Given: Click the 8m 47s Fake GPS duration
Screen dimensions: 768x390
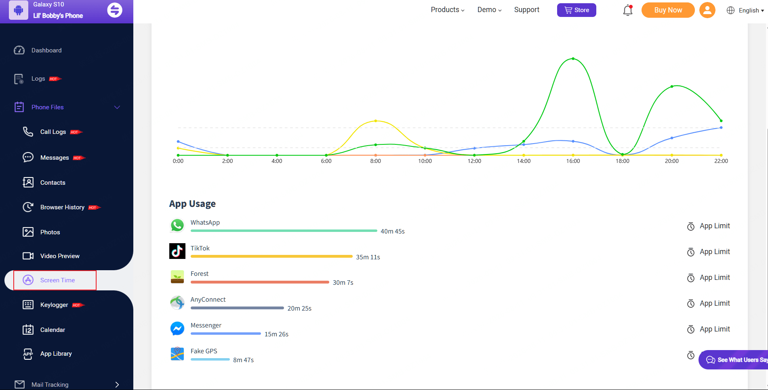Looking at the screenshot, I should pyautogui.click(x=243, y=360).
